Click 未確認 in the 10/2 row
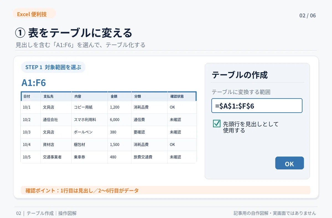Image resolution: width=332 pixels, height=218 pixels. [x=182, y=120]
